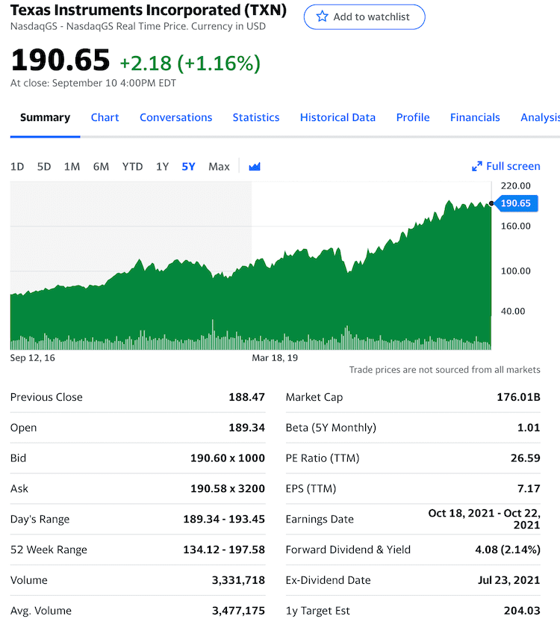Select the Summary tab

point(45,117)
